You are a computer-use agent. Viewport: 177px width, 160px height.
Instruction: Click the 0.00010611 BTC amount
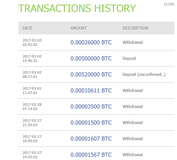[91, 90]
